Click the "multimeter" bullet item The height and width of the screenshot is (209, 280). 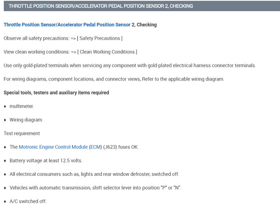(x=22, y=106)
